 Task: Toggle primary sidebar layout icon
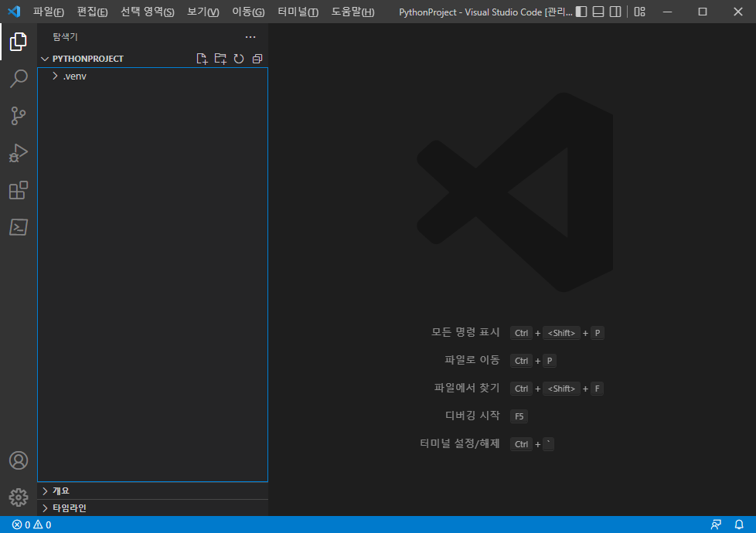click(581, 12)
